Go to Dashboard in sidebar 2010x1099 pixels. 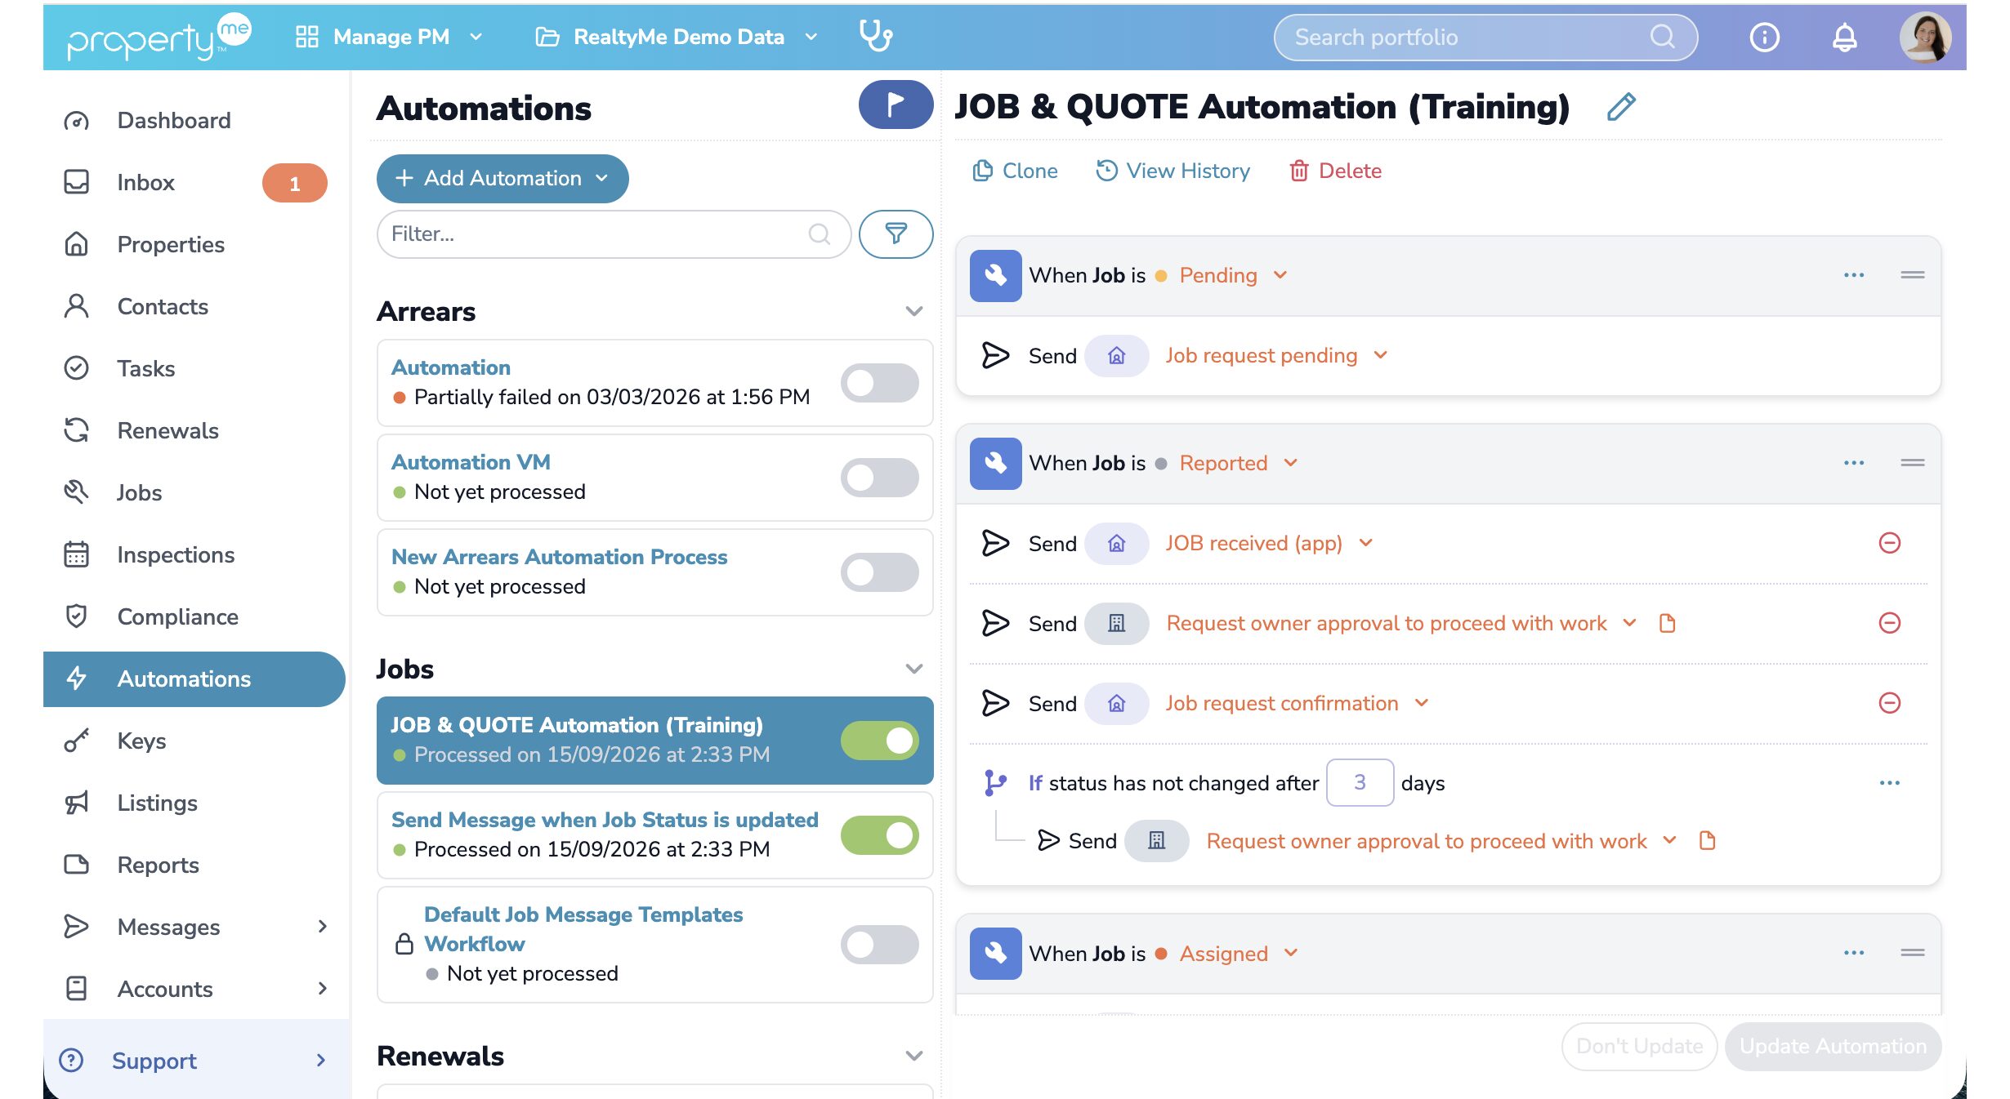173,120
